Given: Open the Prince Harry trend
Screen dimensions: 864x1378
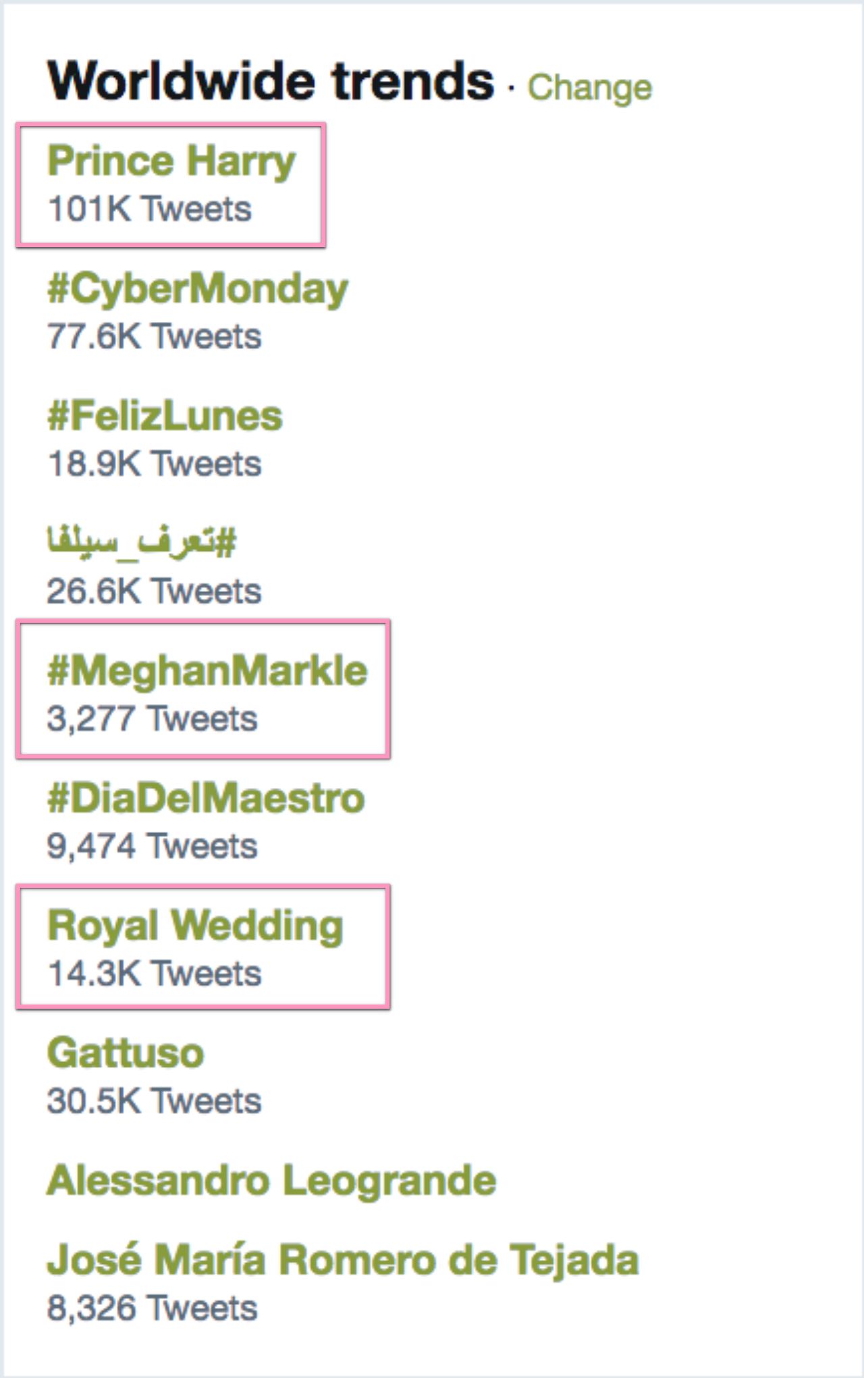Looking at the screenshot, I should click(x=171, y=161).
